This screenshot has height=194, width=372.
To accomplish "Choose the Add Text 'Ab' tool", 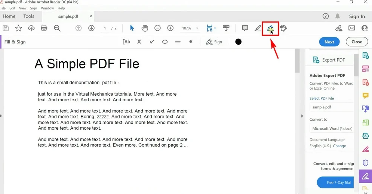I will click(x=126, y=42).
